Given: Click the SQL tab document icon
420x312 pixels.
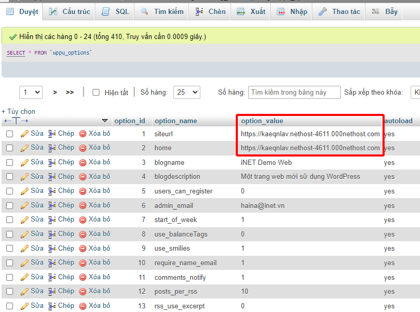Looking at the screenshot, I should (106, 11).
